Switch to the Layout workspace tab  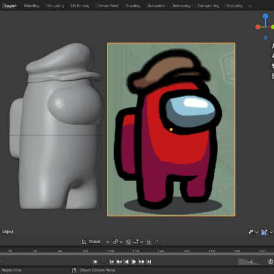[x=11, y=6]
